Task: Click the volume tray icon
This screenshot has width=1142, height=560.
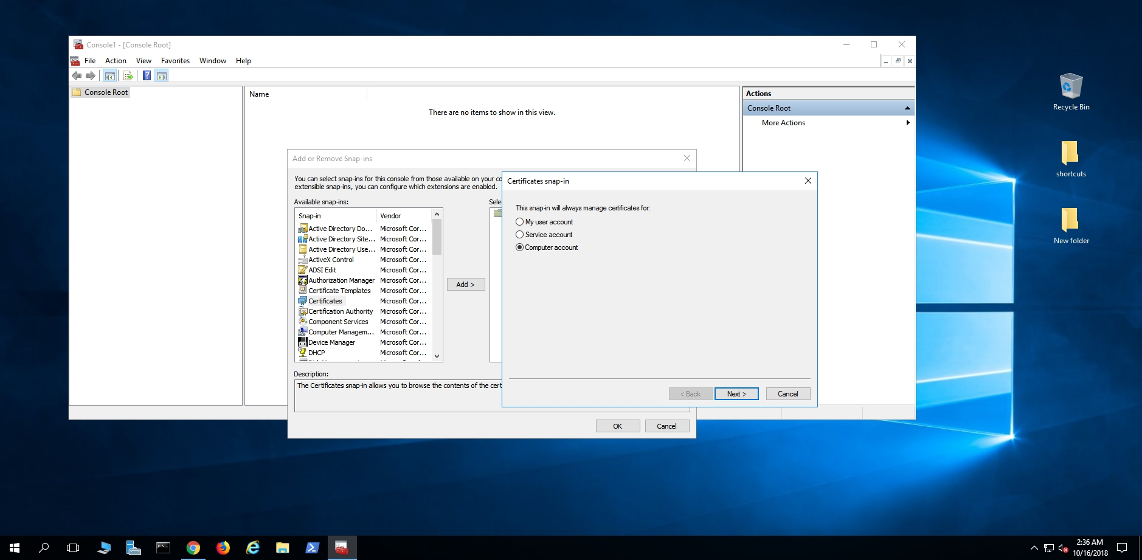Action: (1063, 548)
